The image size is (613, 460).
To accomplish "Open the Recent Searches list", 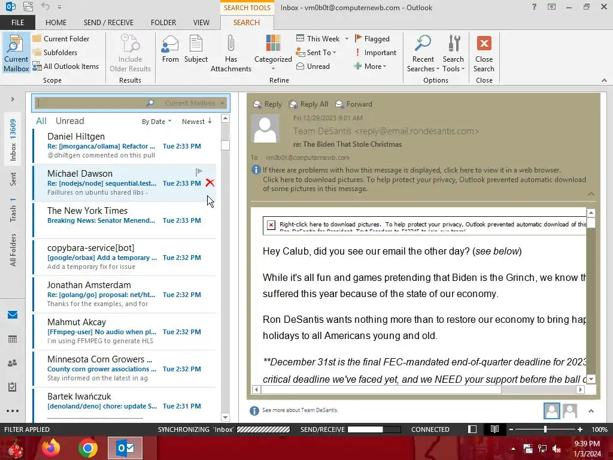I will coord(423,53).
